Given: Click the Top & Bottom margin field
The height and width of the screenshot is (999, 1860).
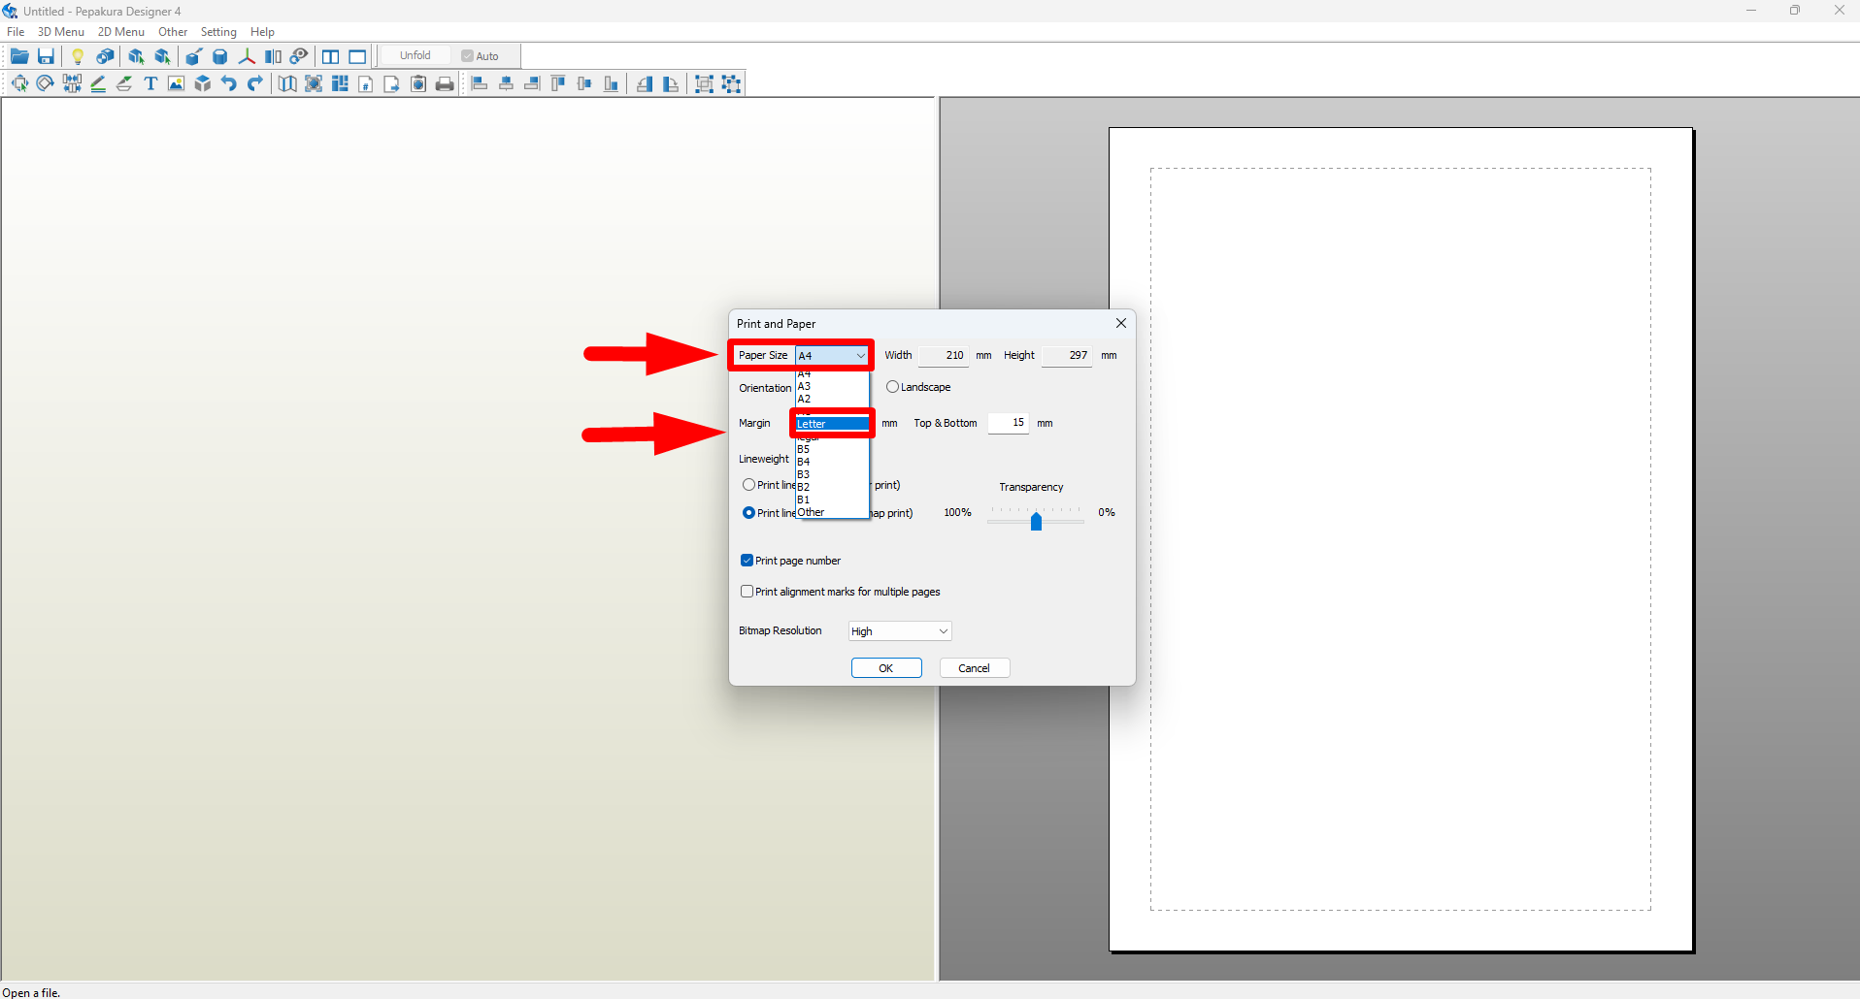Looking at the screenshot, I should tap(1009, 423).
